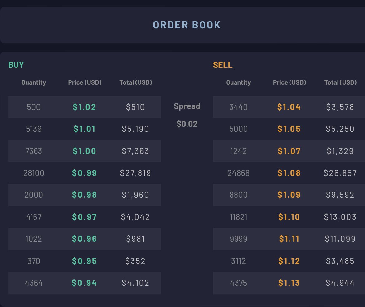This screenshot has width=365, height=307.
Task: Click sell total $13,003
Action: (x=340, y=217)
